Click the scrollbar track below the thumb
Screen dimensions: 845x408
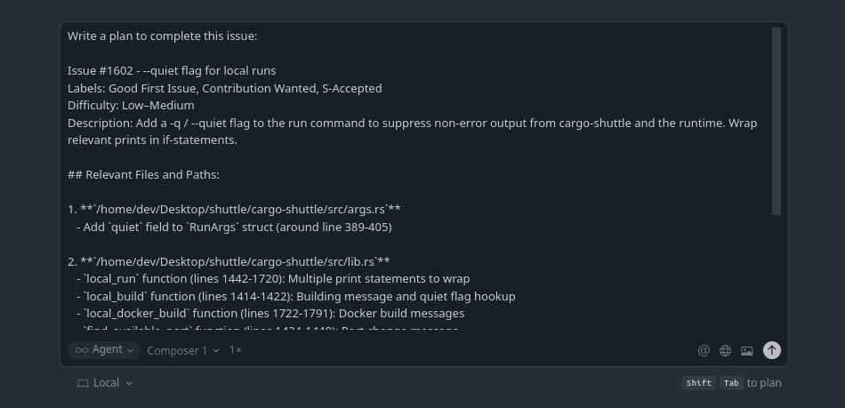[777, 267]
